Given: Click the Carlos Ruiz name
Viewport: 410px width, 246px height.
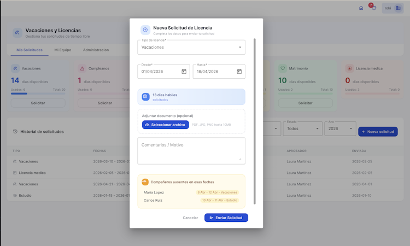Looking at the screenshot, I should point(153,200).
